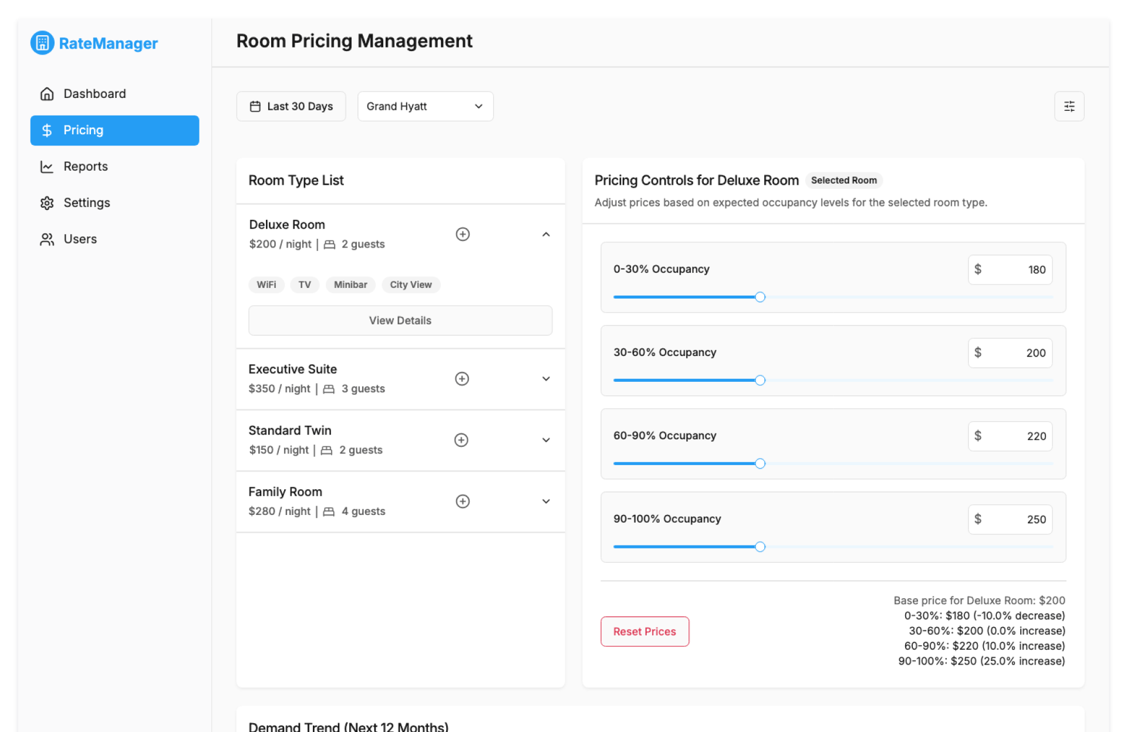Click plus icon for Executive Suite
This screenshot has height=732, width=1127.
462,379
